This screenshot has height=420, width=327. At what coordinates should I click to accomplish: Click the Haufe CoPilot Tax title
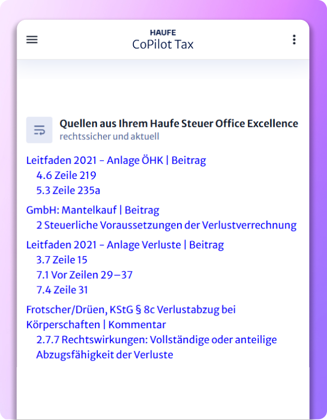click(x=163, y=40)
